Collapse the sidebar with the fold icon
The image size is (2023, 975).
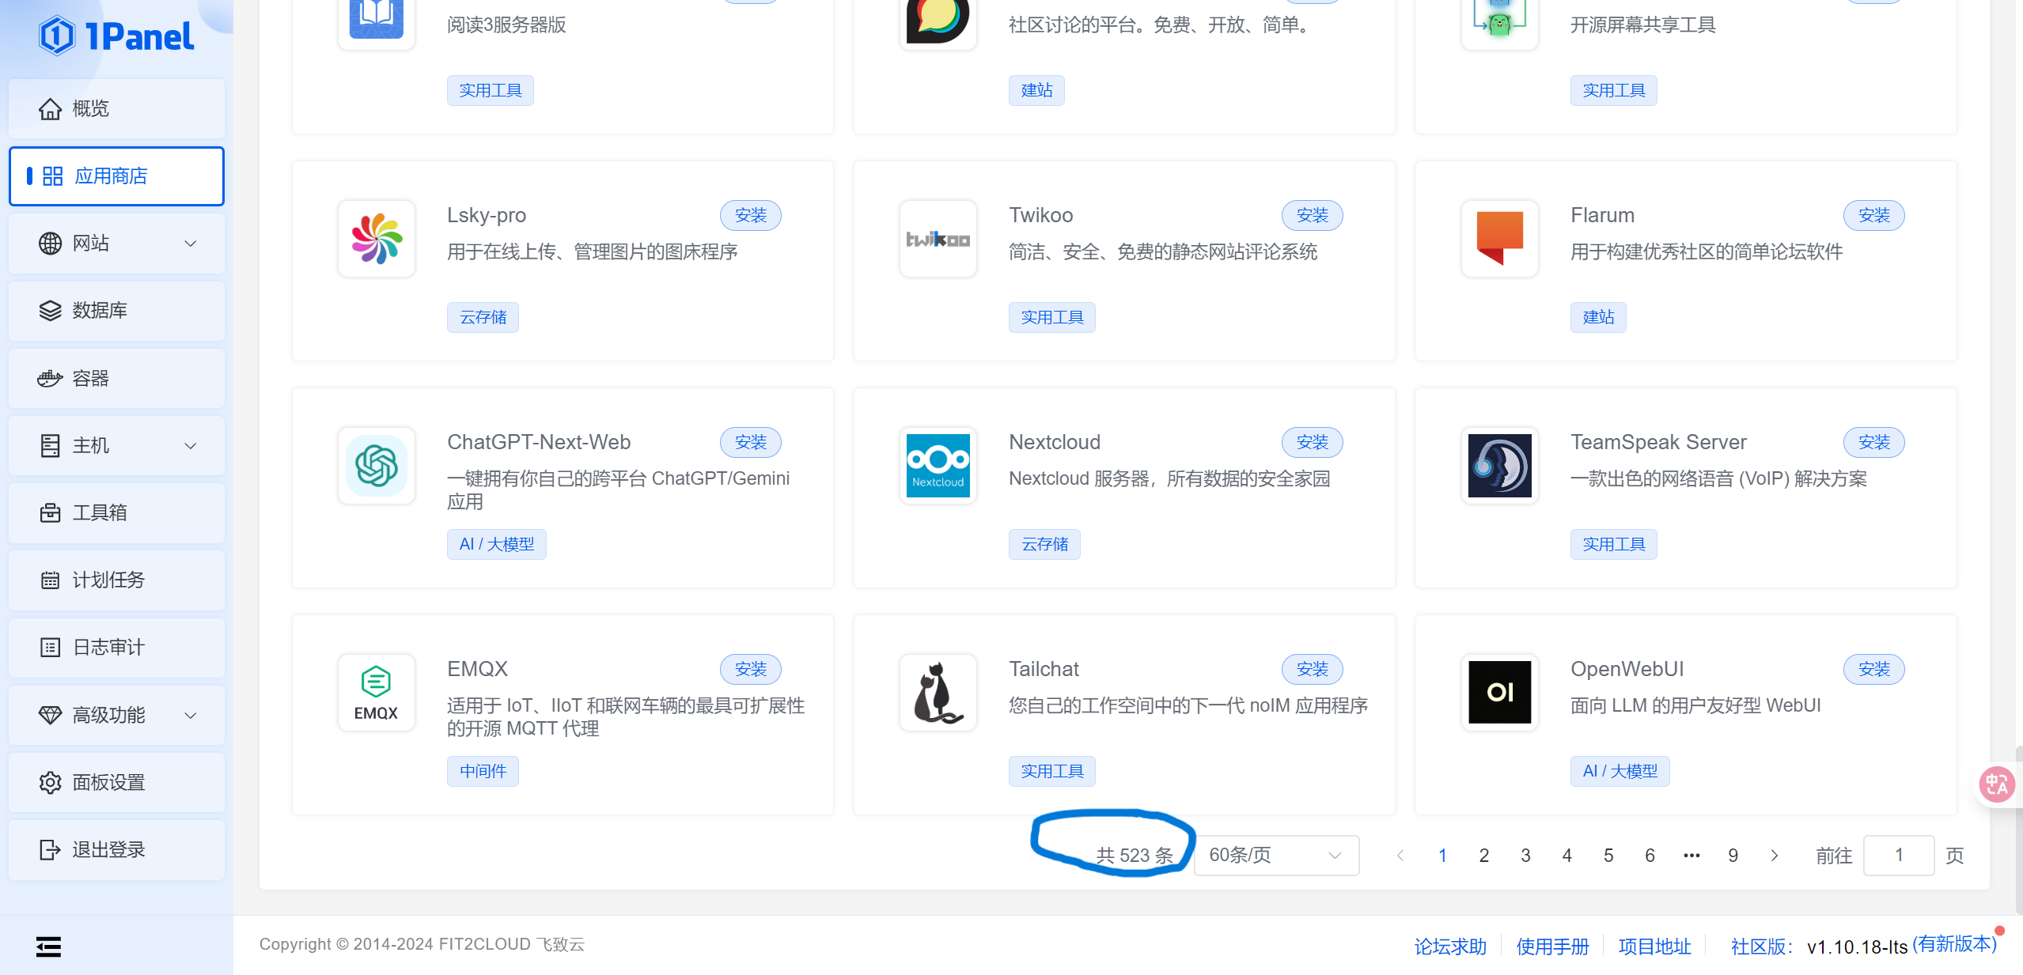48,946
